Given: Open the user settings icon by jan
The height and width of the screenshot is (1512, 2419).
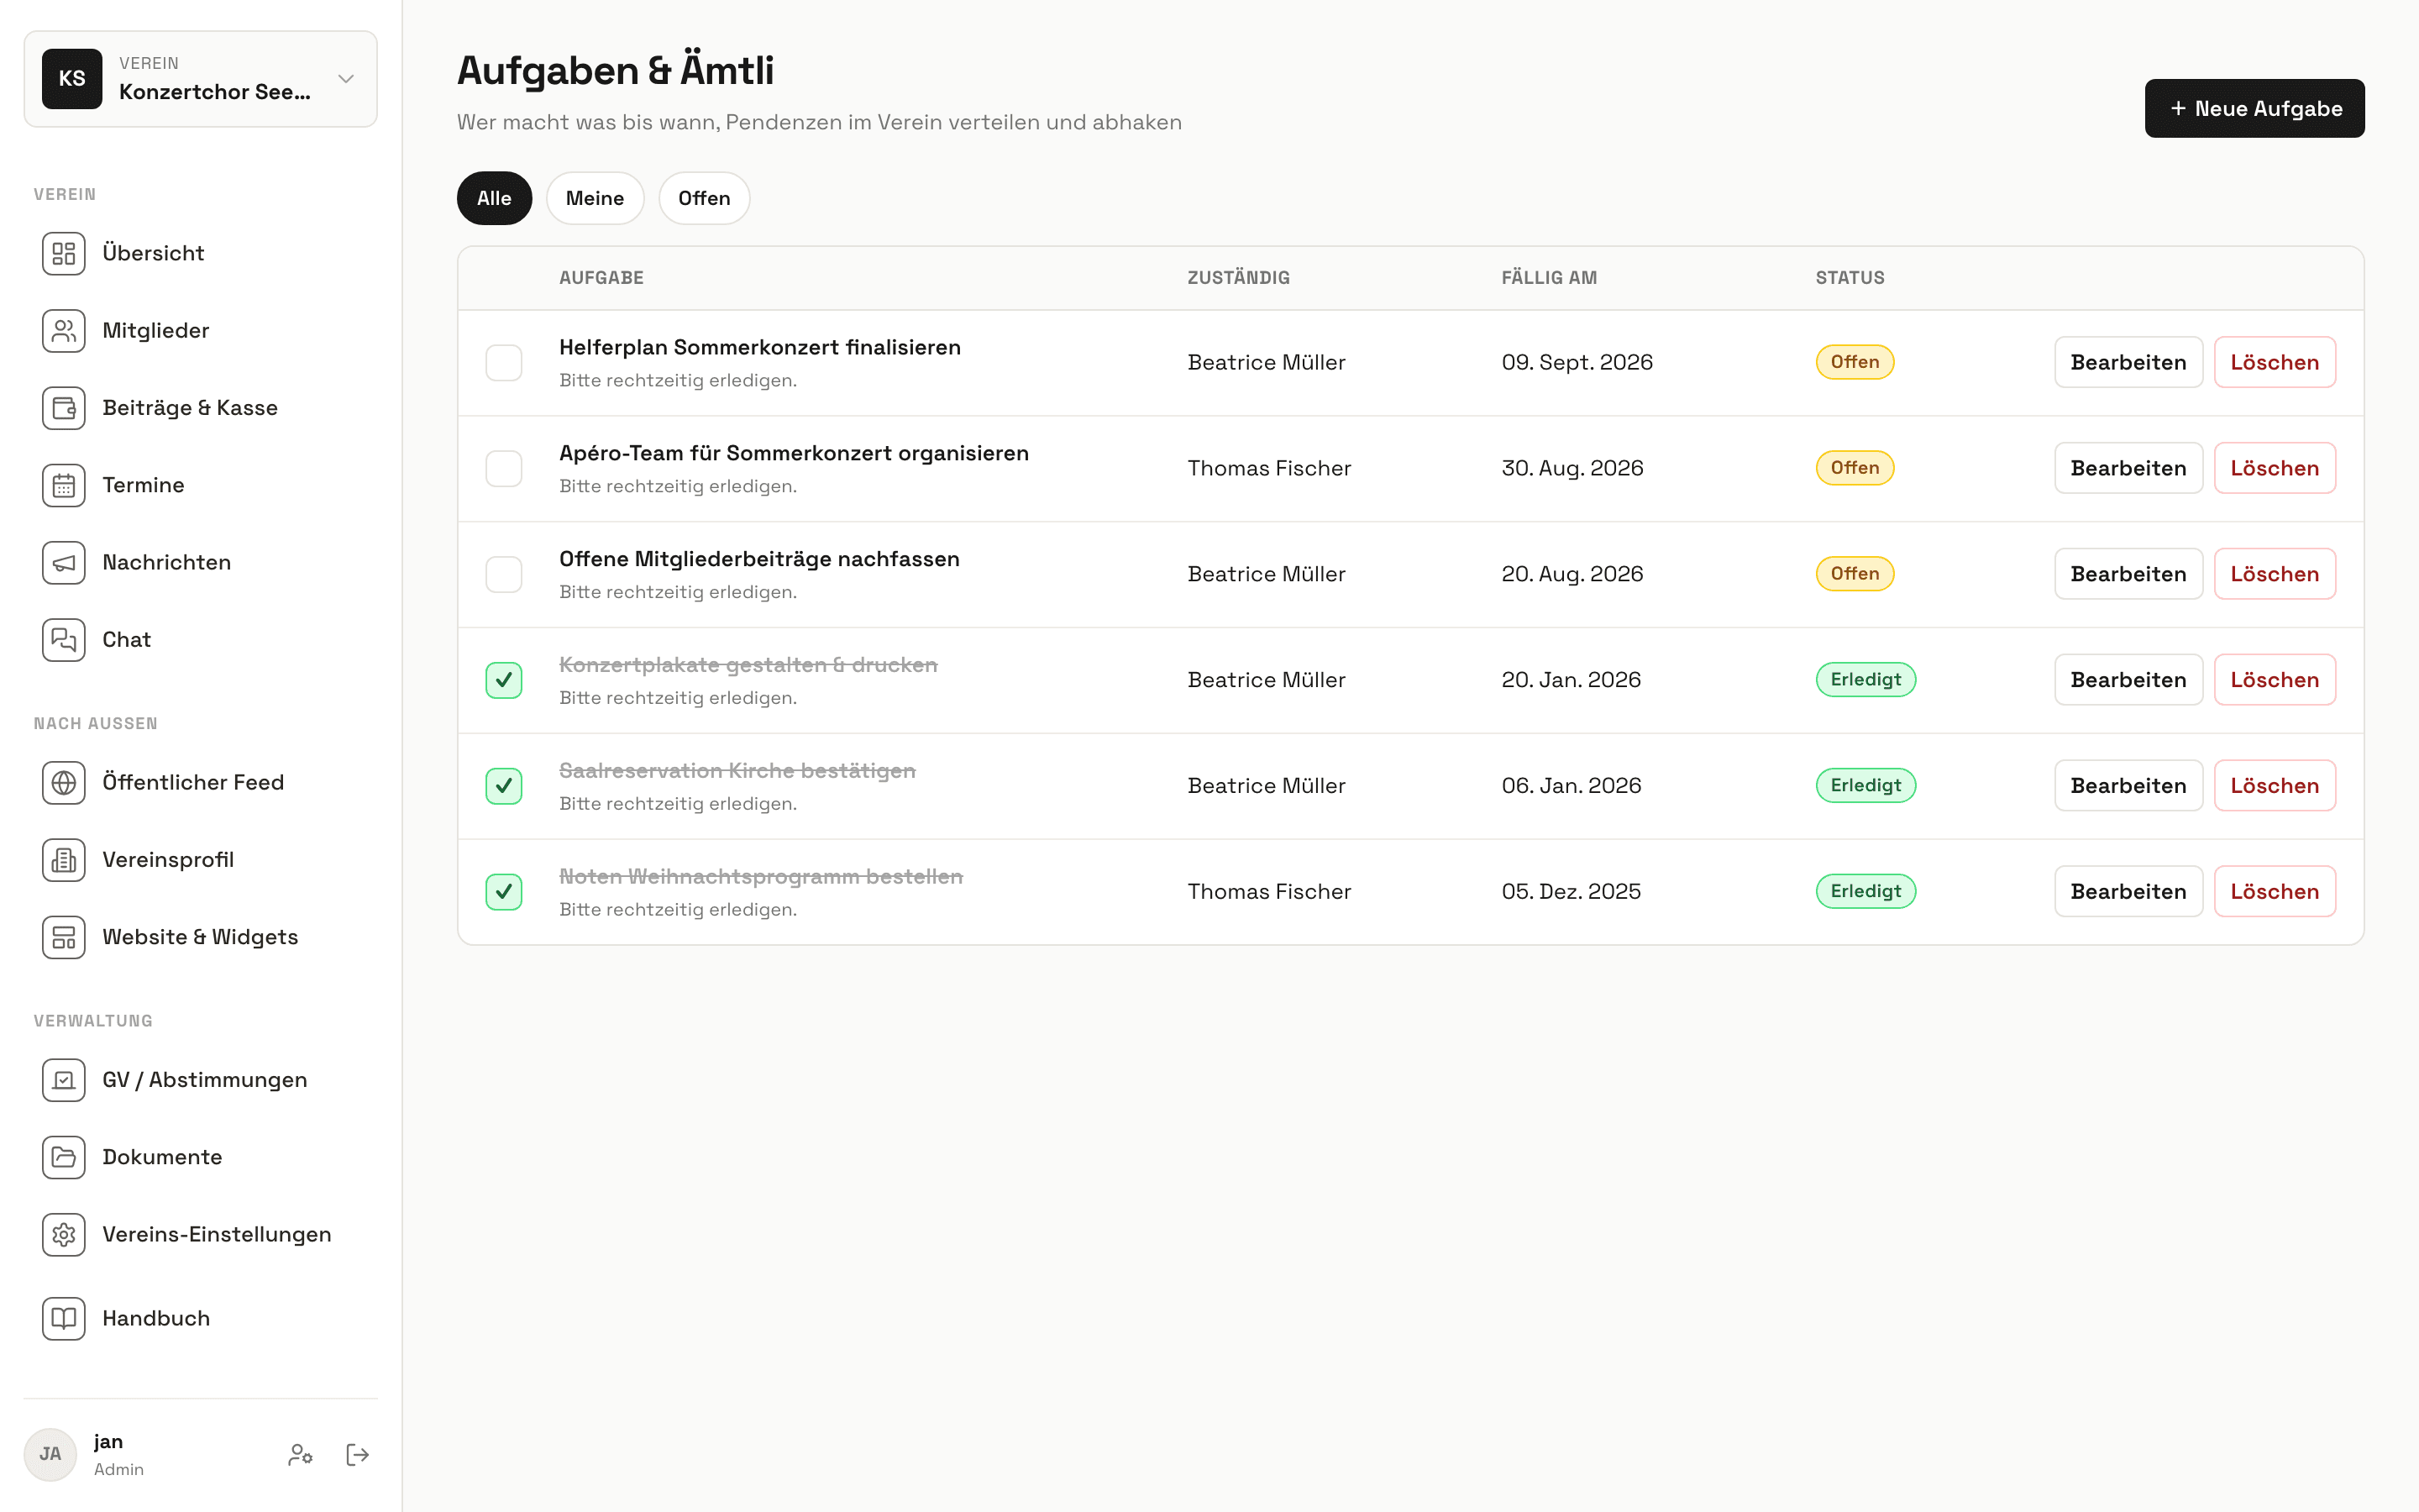Looking at the screenshot, I should tap(300, 1454).
